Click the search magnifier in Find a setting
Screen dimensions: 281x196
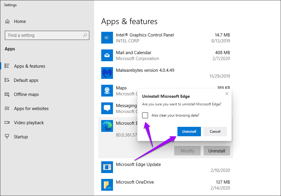click(x=85, y=35)
